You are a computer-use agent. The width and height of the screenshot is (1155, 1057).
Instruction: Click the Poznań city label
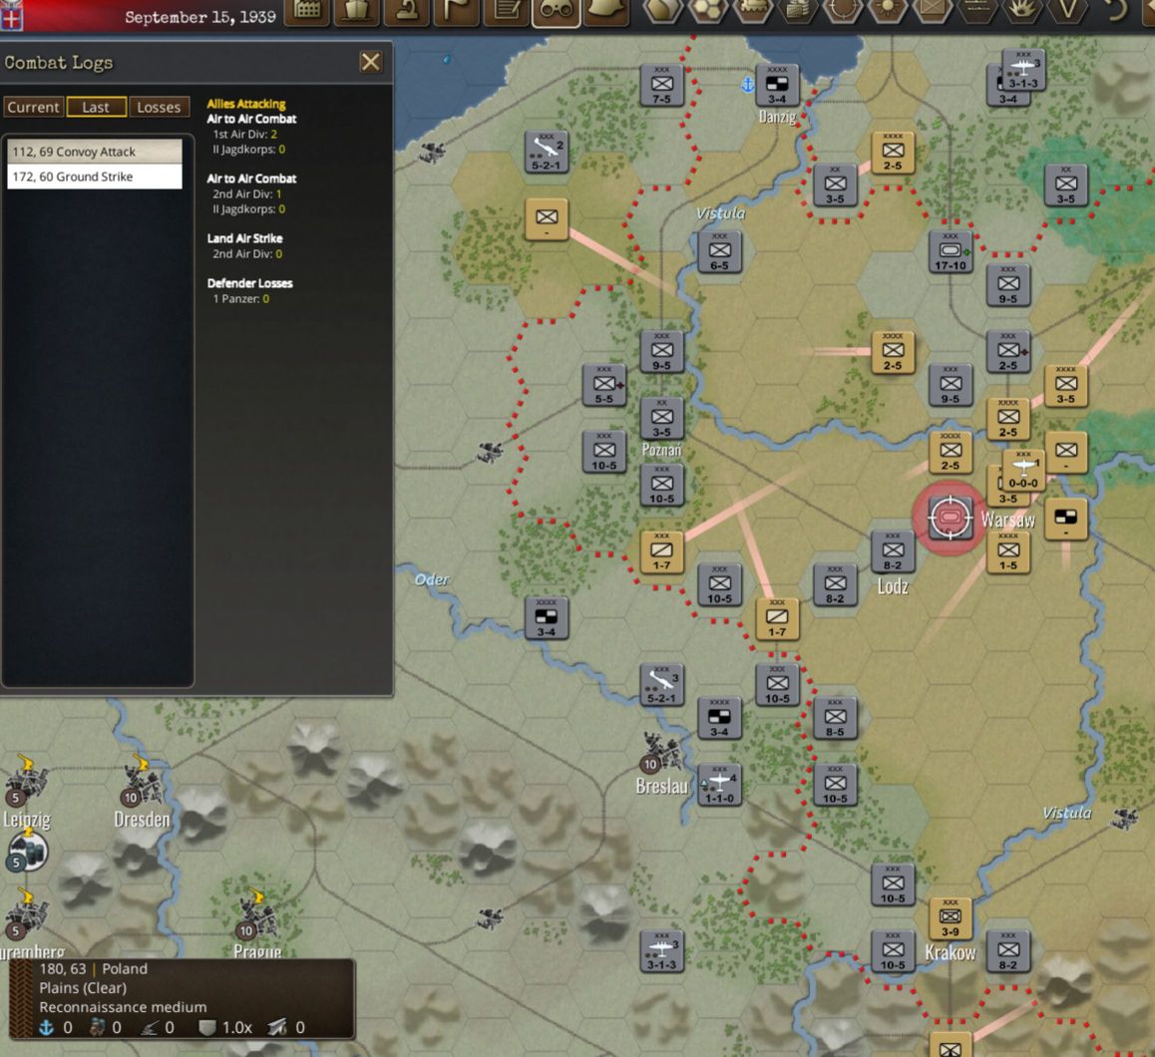pyautogui.click(x=660, y=450)
